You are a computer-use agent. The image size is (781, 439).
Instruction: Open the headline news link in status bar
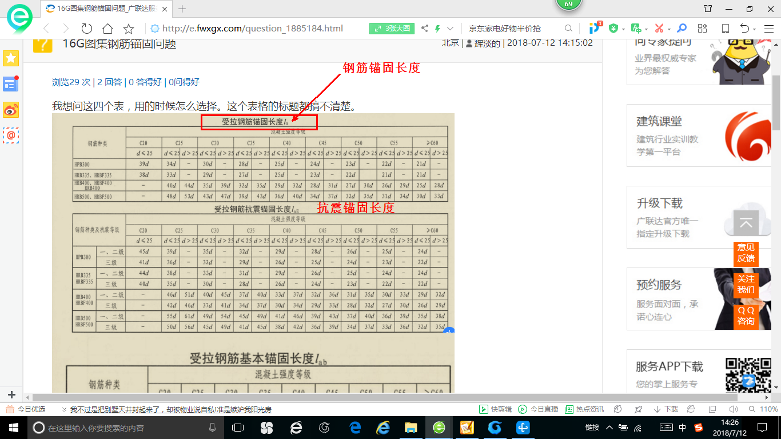[x=170, y=409]
